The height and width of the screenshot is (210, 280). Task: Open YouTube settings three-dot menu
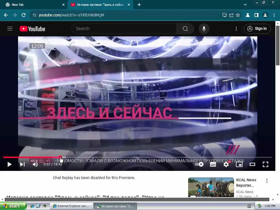coord(236,28)
